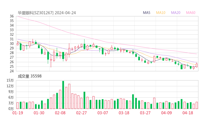This screenshot has width=201, height=119.
Task: Click the 02-27 date axis label
Action: [81, 113]
